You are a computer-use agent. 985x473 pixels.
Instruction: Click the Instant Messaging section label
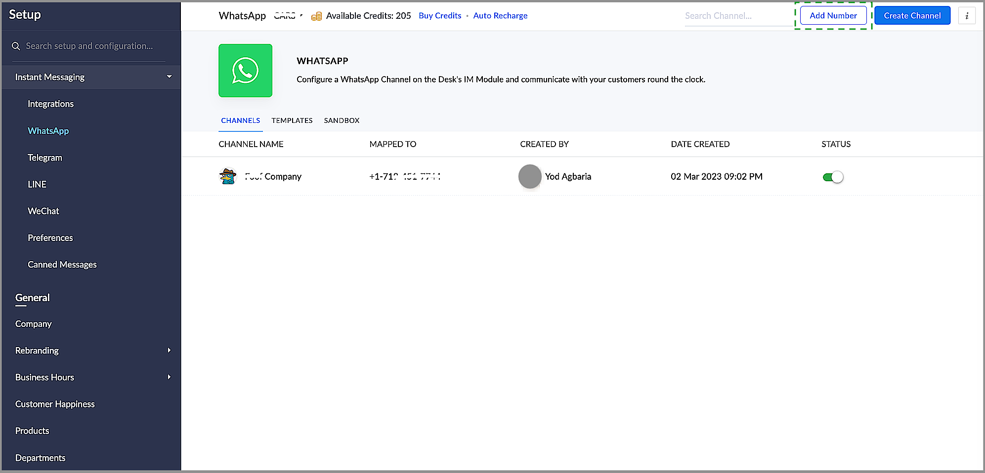point(50,77)
